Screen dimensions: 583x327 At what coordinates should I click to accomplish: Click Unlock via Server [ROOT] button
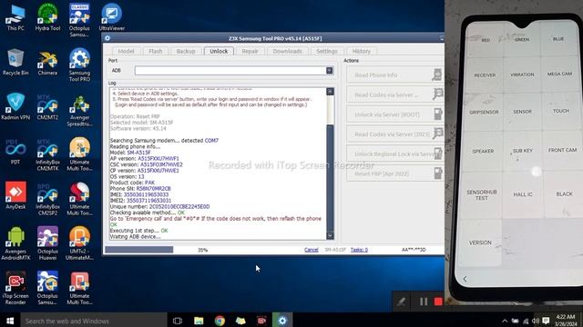pyautogui.click(x=395, y=114)
